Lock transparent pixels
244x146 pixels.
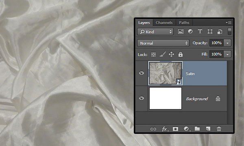[x=153, y=54]
